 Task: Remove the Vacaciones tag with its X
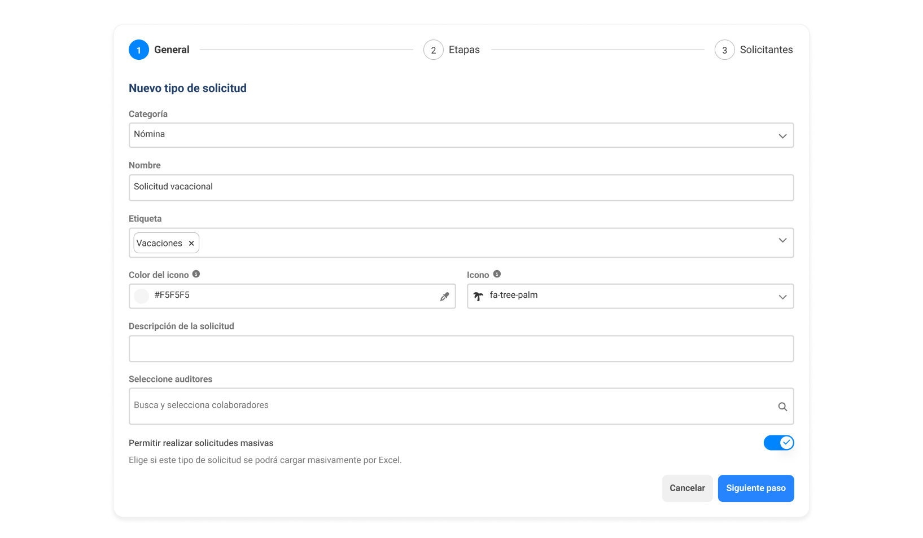[191, 243]
